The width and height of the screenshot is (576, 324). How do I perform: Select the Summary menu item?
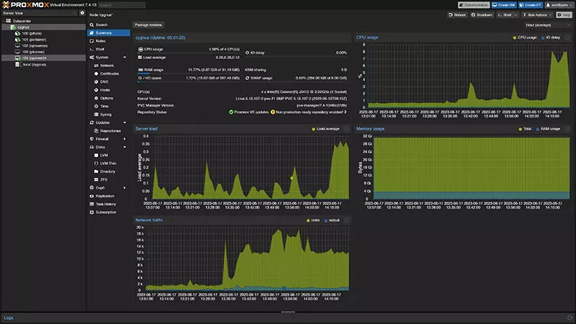point(109,32)
